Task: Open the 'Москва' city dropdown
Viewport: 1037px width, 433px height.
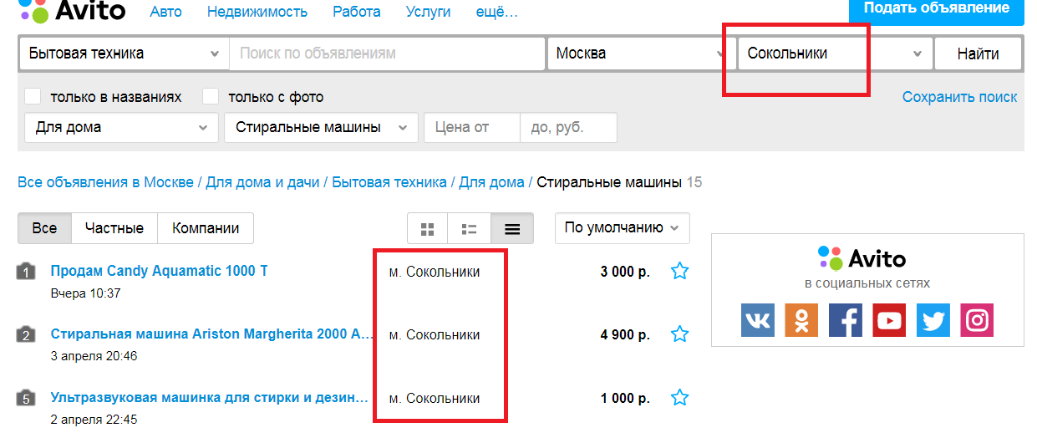Action: (x=640, y=53)
